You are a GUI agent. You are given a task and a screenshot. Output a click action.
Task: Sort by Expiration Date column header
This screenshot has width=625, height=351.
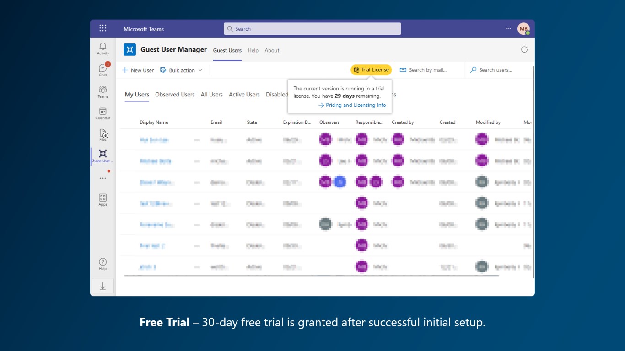(x=297, y=122)
